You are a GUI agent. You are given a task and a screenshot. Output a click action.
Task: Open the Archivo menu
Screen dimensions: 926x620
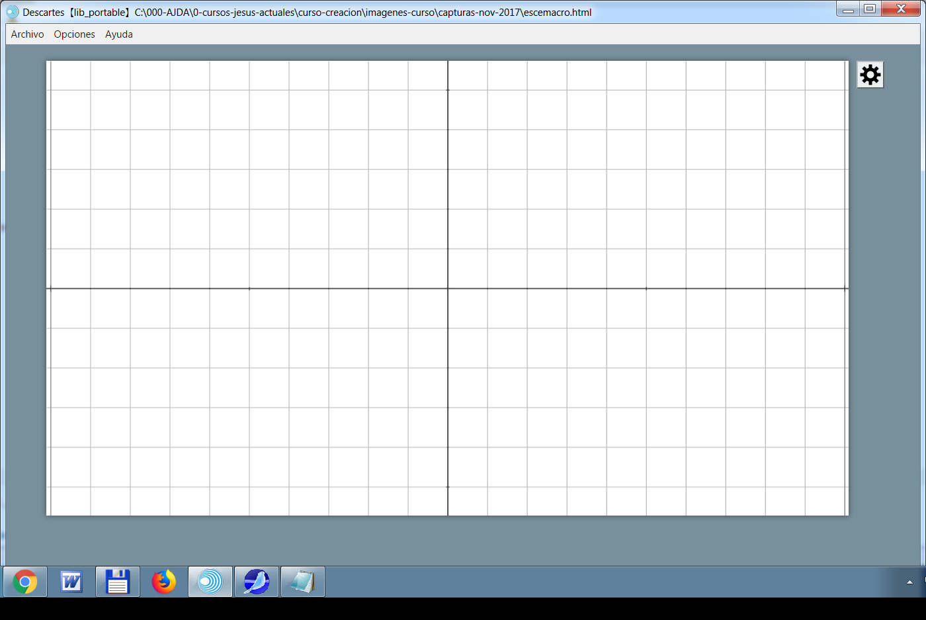click(27, 34)
